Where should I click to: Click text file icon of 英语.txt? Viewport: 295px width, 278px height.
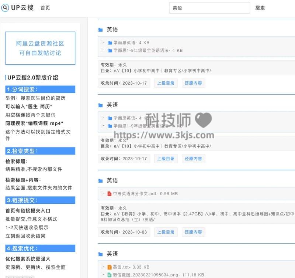109,267
